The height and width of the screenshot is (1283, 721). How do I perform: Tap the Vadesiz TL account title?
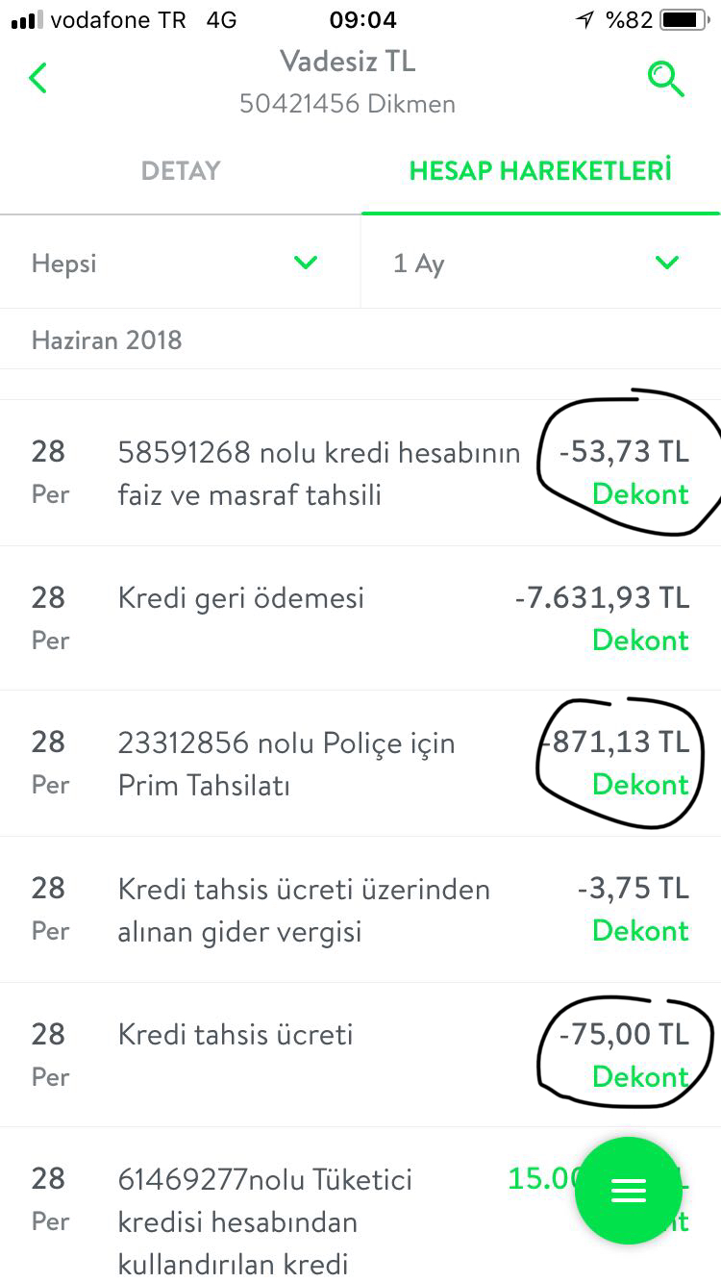[347, 62]
